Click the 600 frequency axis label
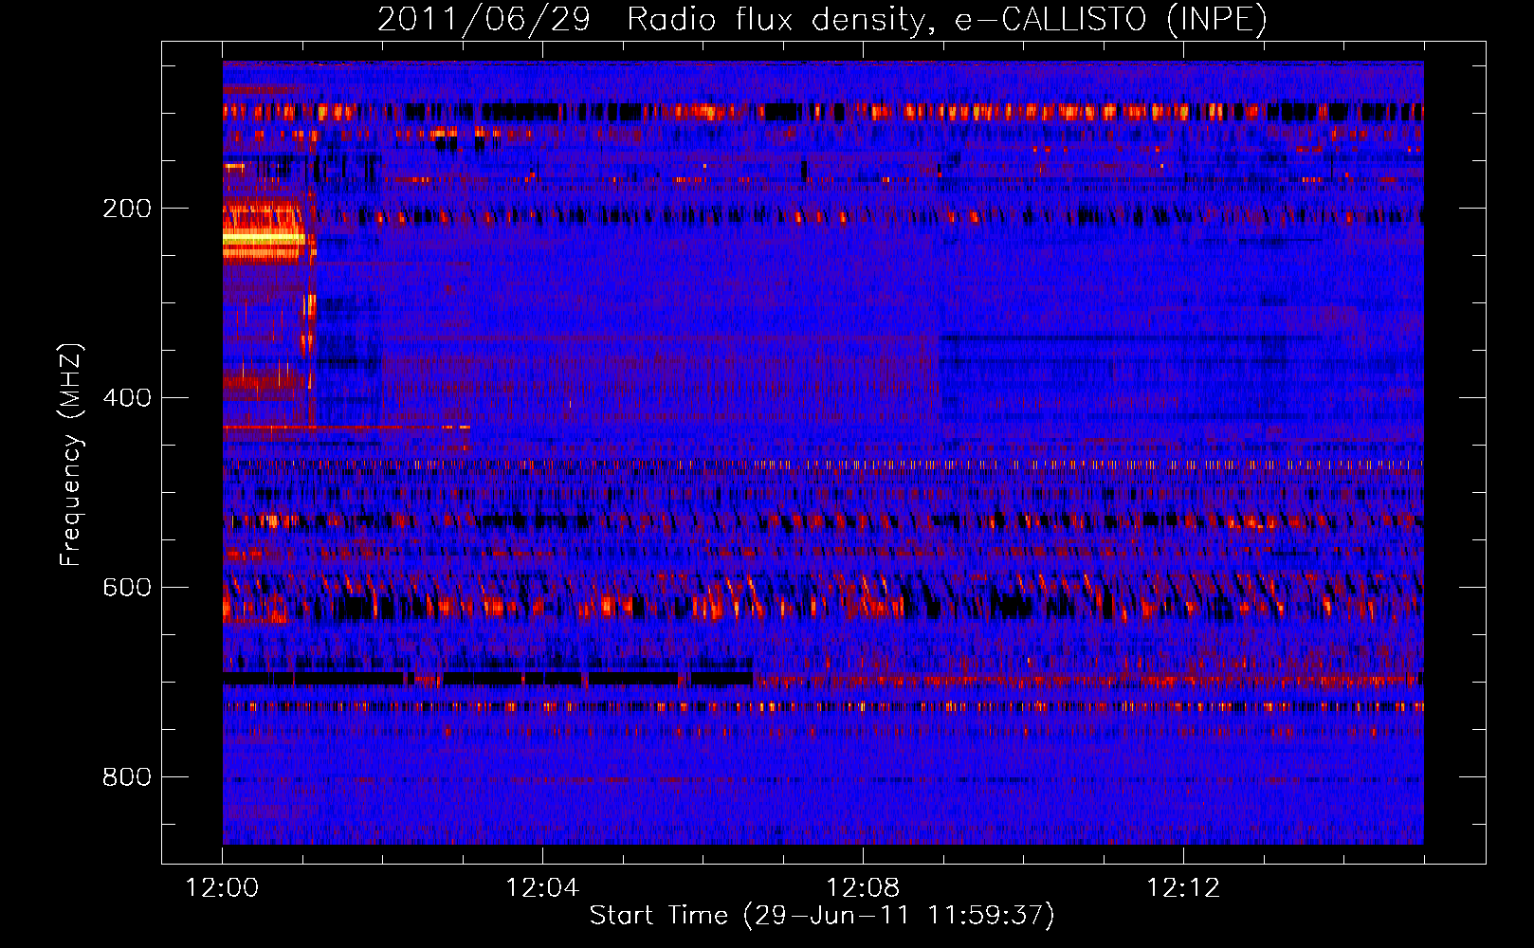Viewport: 1534px width, 948px height. coord(127,588)
